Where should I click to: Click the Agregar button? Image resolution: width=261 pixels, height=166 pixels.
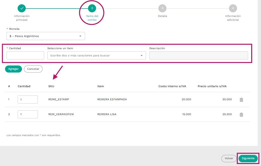13,69
